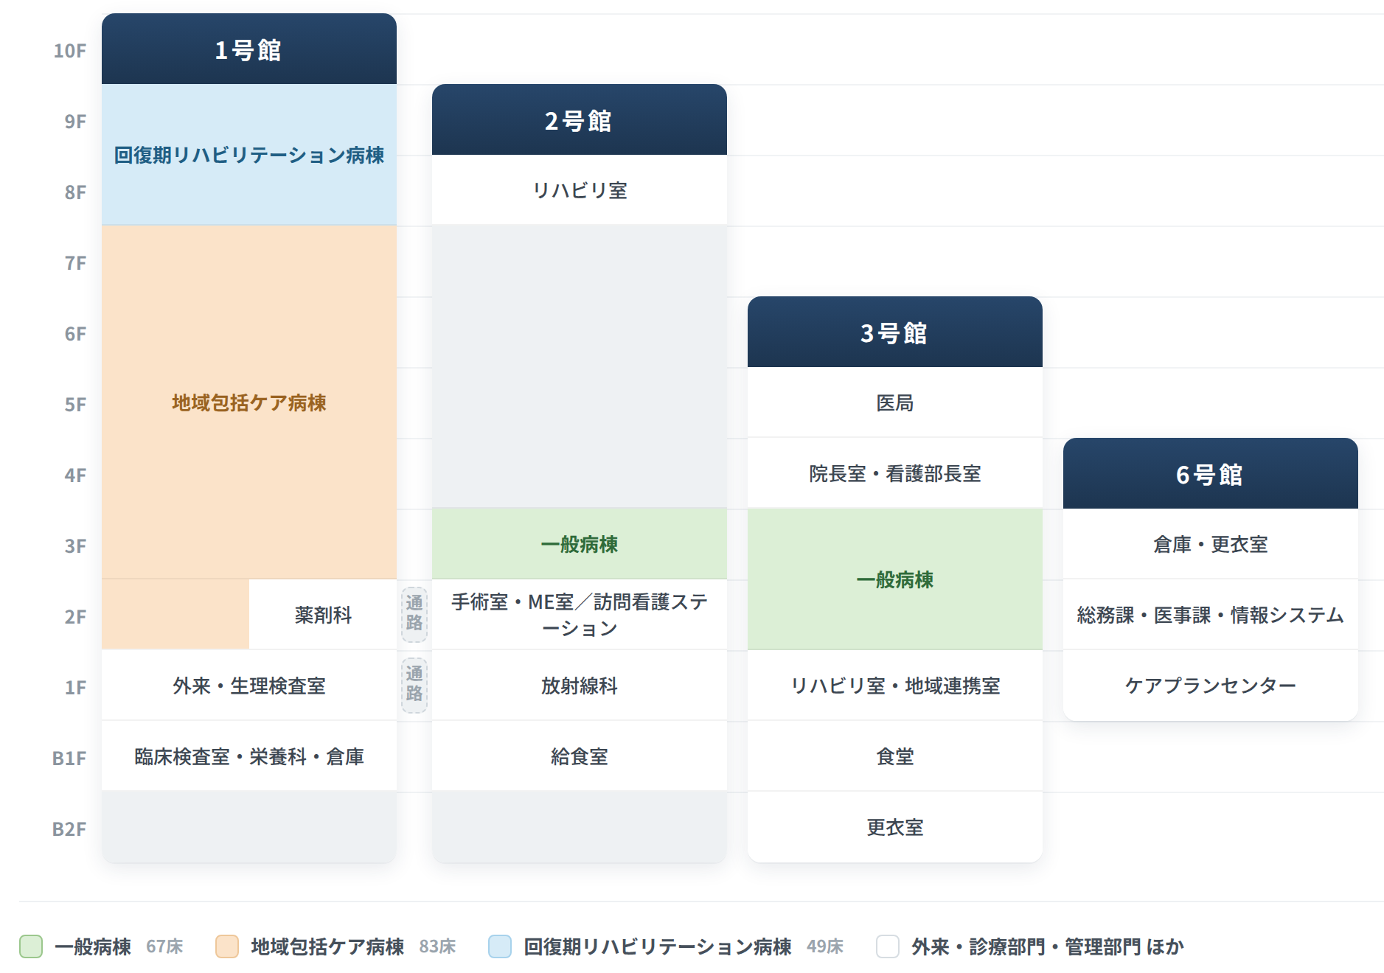Click the 9F floor label
Viewport: 1384px width, 973px height.
point(75,121)
